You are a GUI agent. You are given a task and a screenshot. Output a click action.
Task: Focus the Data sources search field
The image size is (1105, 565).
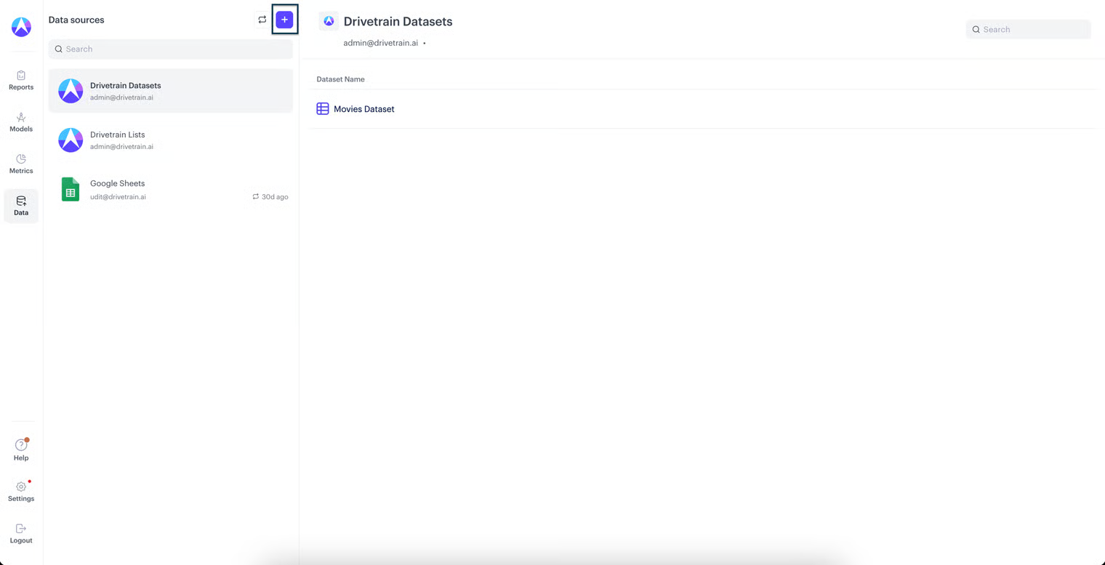tap(174, 49)
